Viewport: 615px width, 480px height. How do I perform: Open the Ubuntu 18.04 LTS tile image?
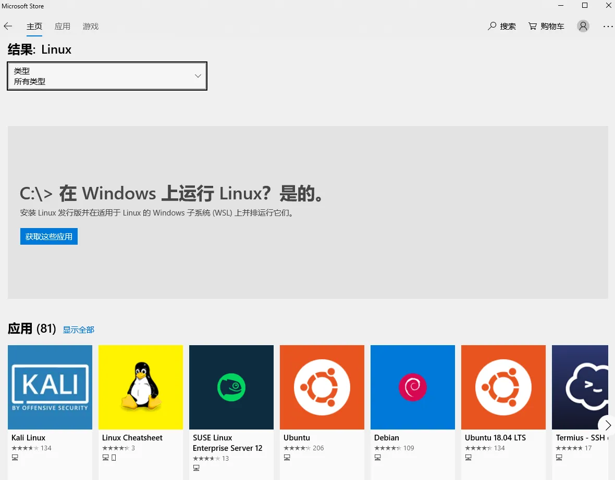pyautogui.click(x=503, y=387)
